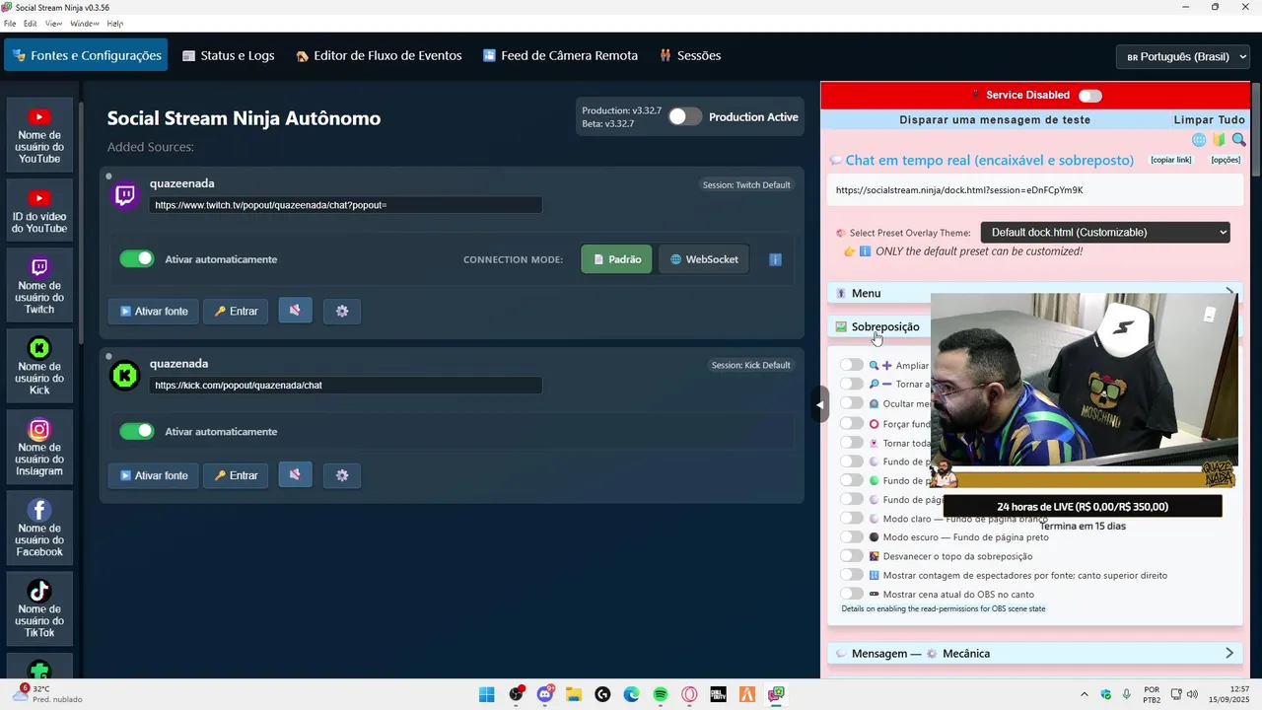1262x710 pixels.
Task: Select WebSocket connection mode
Action: [x=704, y=259]
